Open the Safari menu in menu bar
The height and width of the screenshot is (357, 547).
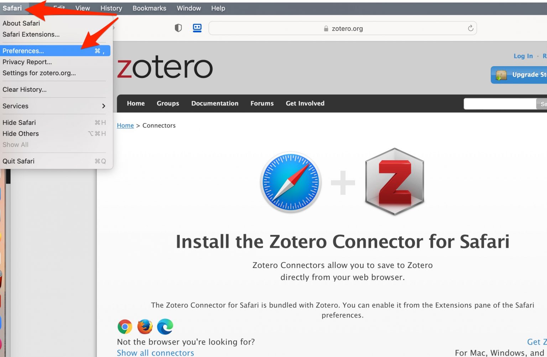[12, 8]
